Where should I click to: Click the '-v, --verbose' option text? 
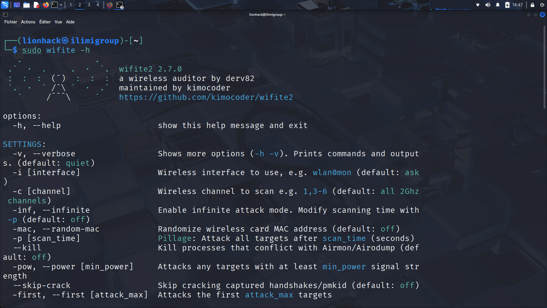click(44, 154)
